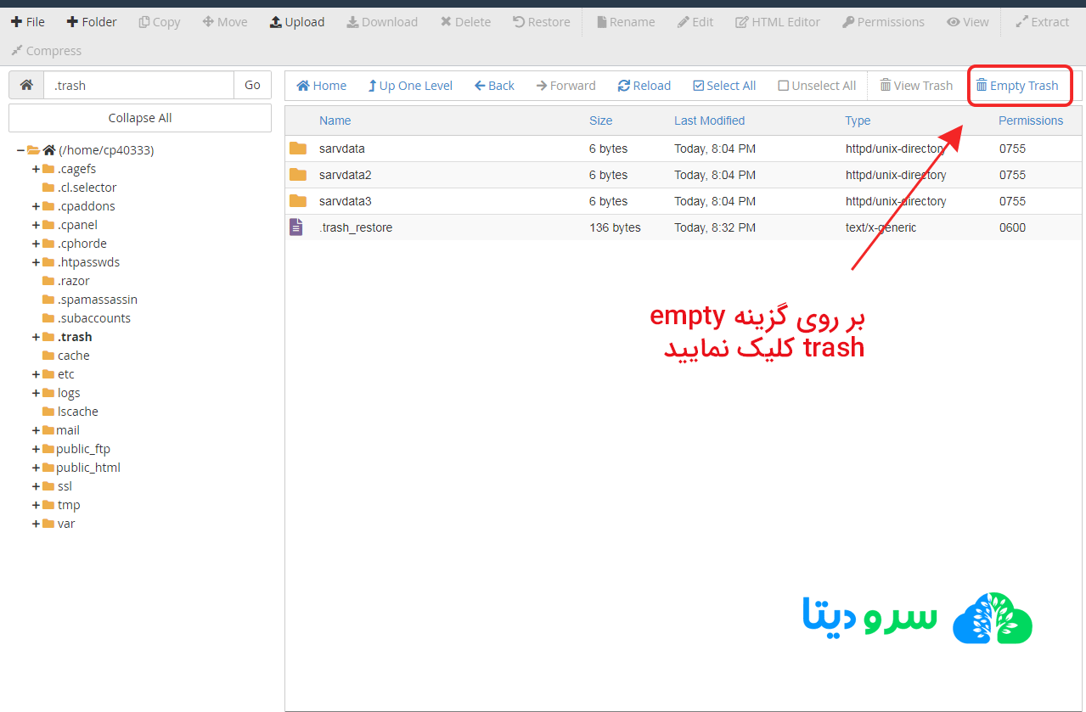Click the Collapse All button

139,117
